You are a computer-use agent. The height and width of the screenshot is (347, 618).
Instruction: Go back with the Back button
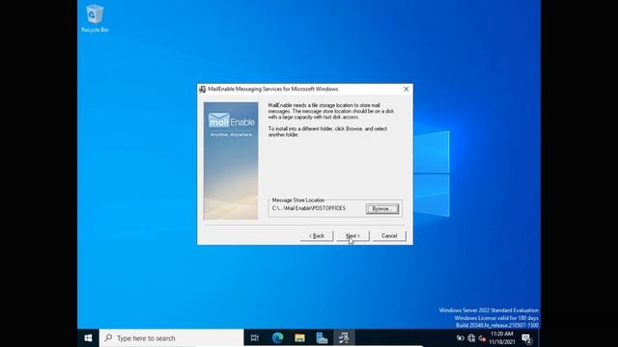tap(317, 236)
